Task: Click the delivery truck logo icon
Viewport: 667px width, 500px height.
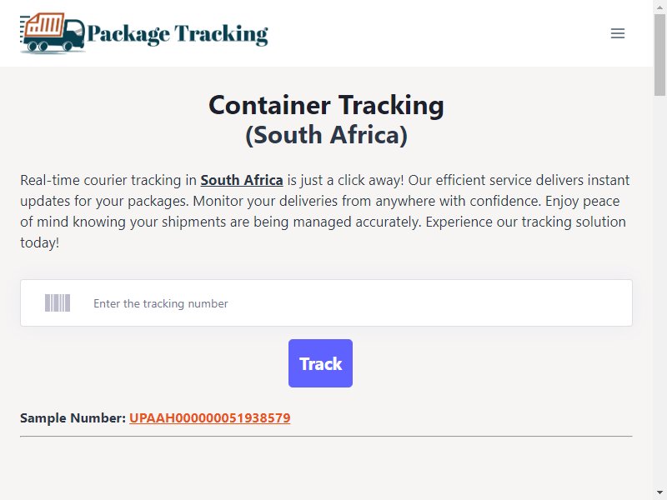Action: pos(53,33)
